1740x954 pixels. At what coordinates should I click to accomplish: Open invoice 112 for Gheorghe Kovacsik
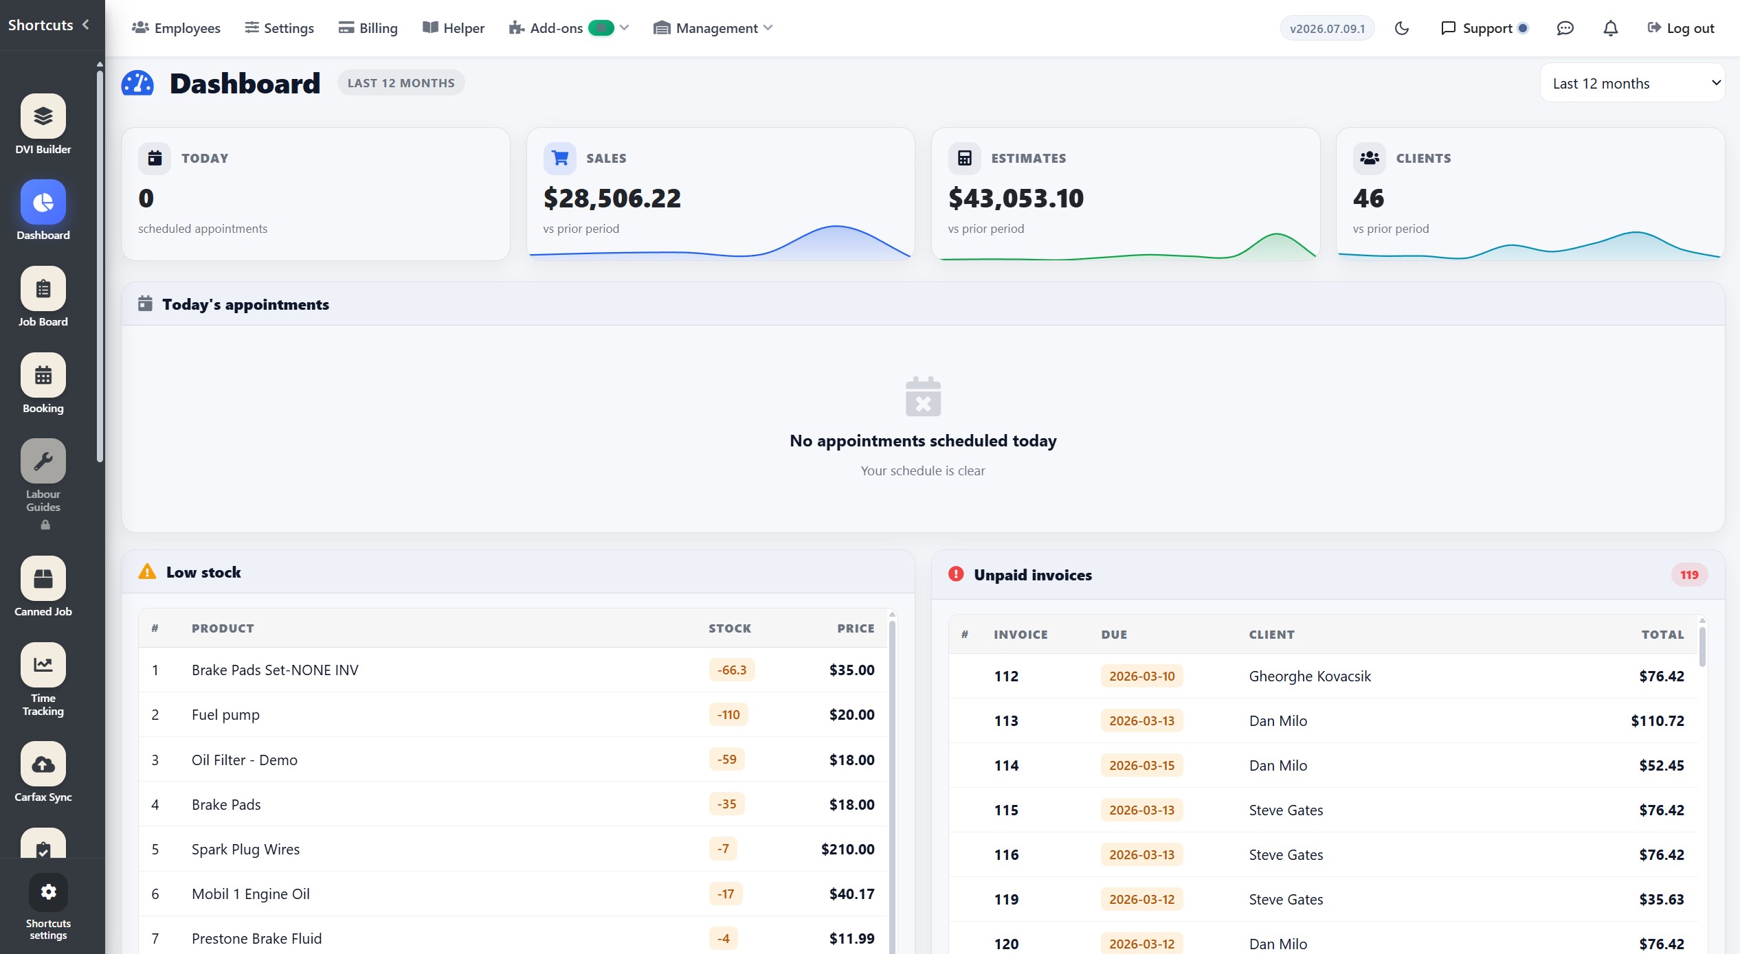click(1324, 676)
